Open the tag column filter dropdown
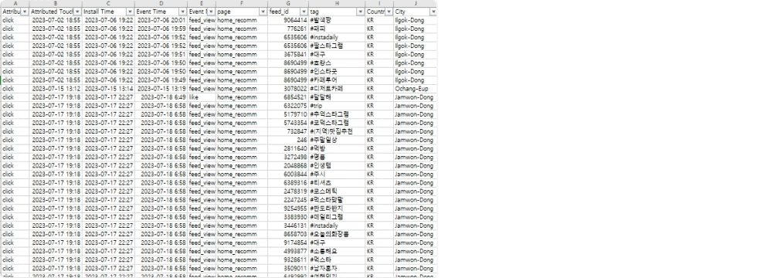This screenshot has height=278, width=757. [361, 11]
